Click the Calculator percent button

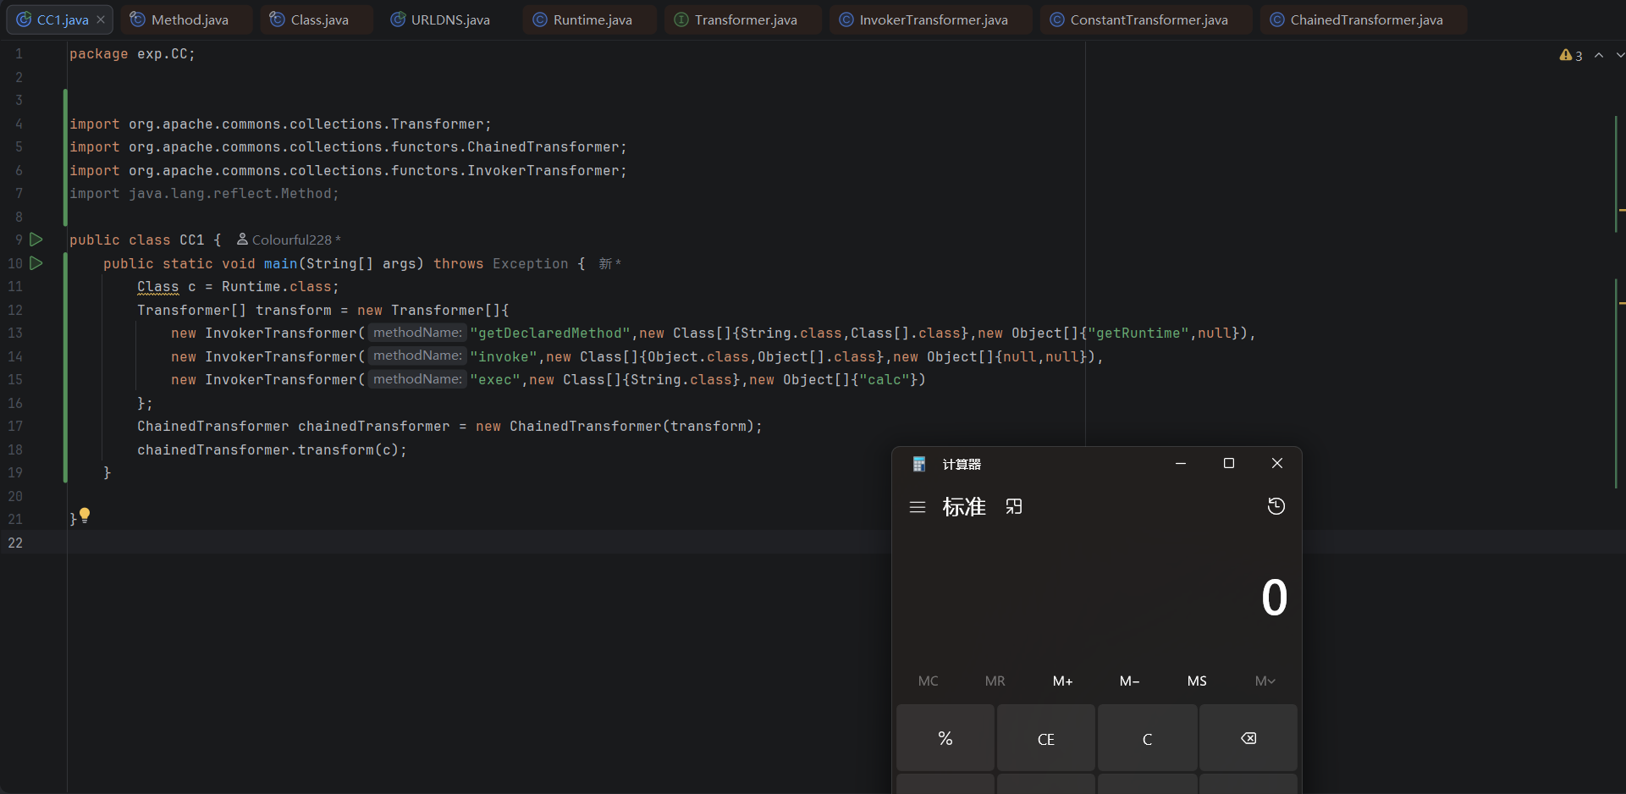[x=945, y=738]
